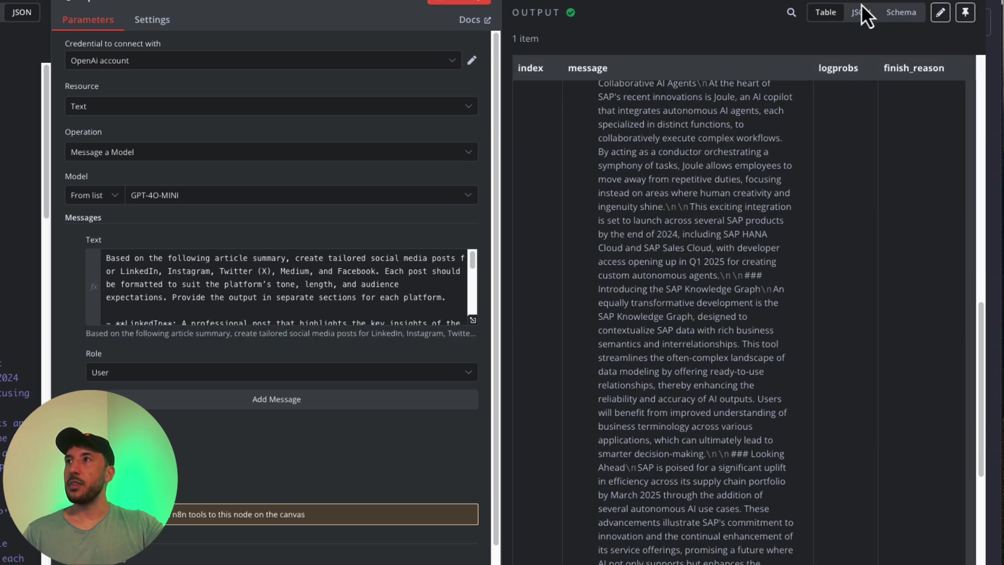Switch to the Settings tab
Viewport: 1004px width, 565px height.
point(152,20)
